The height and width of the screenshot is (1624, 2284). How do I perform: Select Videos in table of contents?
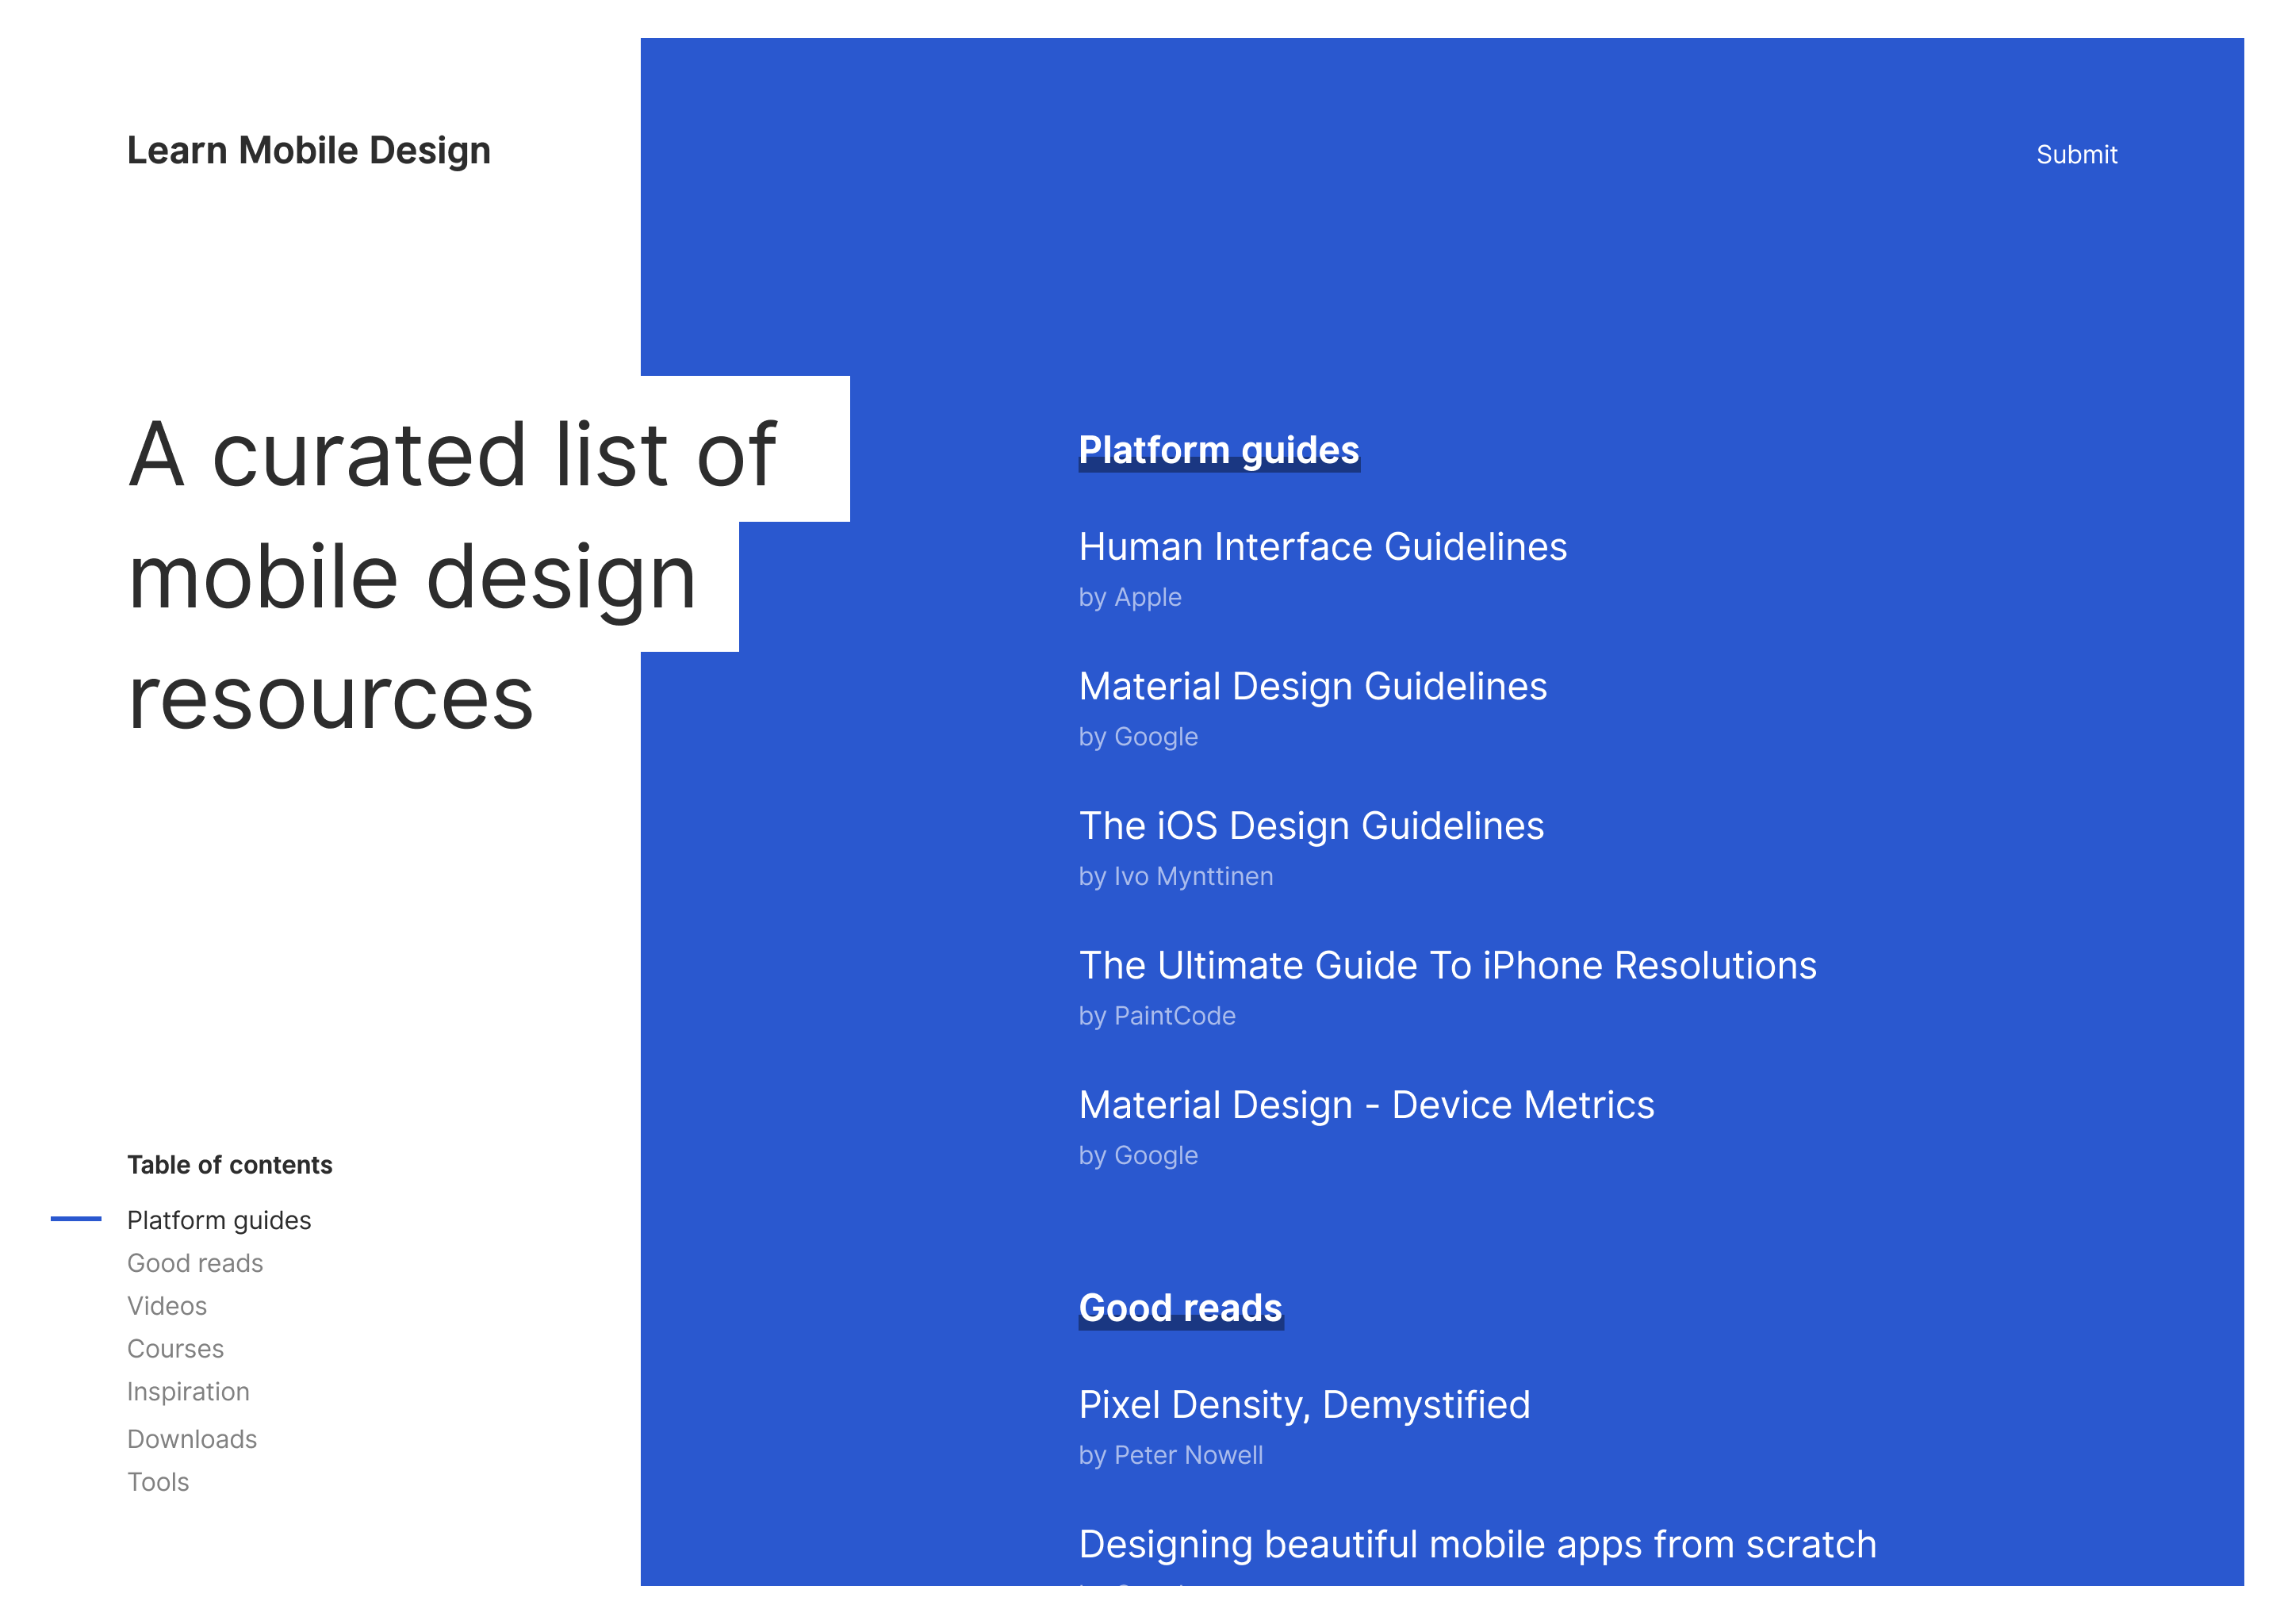(x=167, y=1305)
